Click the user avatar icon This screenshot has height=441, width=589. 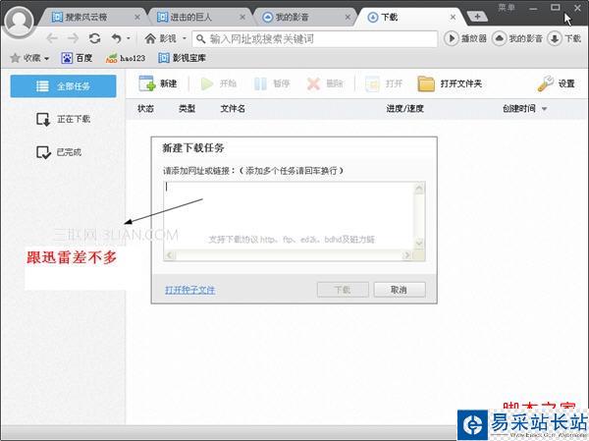click(19, 21)
